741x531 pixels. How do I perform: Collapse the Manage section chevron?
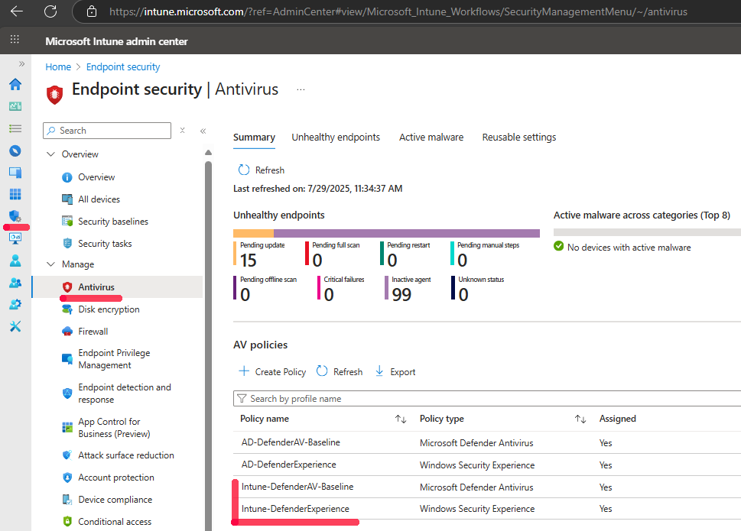50,264
